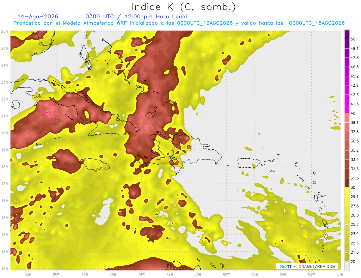Click the color bar label "47.8"

point(354,58)
